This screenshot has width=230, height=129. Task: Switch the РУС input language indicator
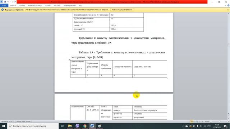[x=209, y=126]
